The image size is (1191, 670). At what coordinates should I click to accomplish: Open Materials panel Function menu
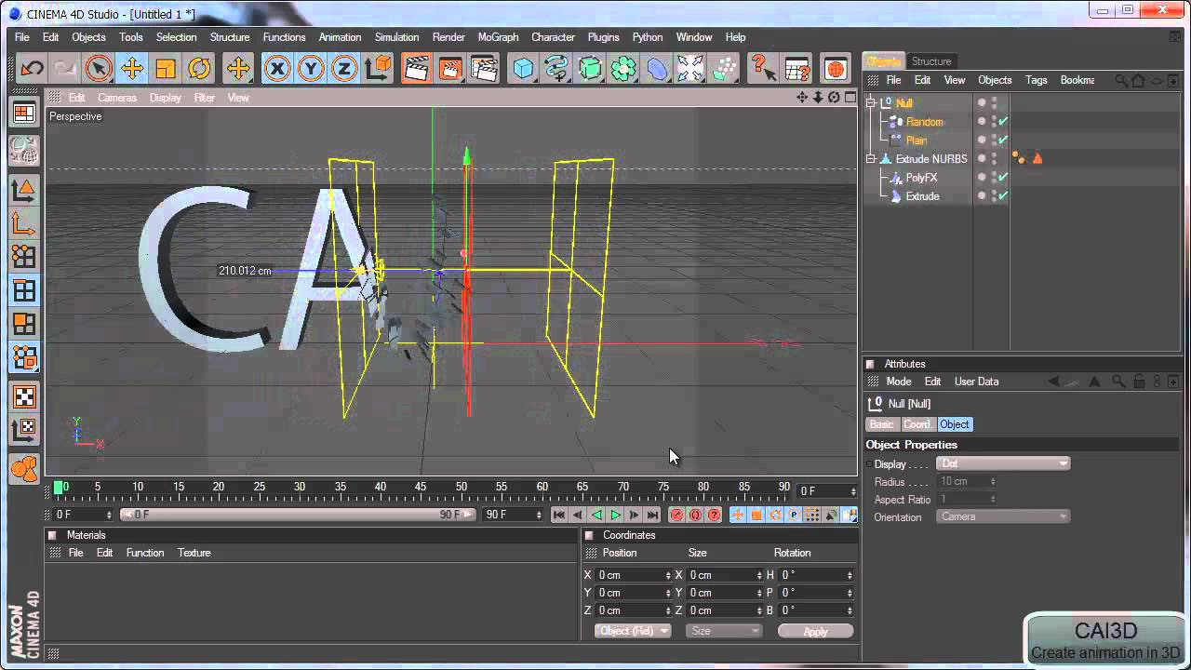pos(145,553)
